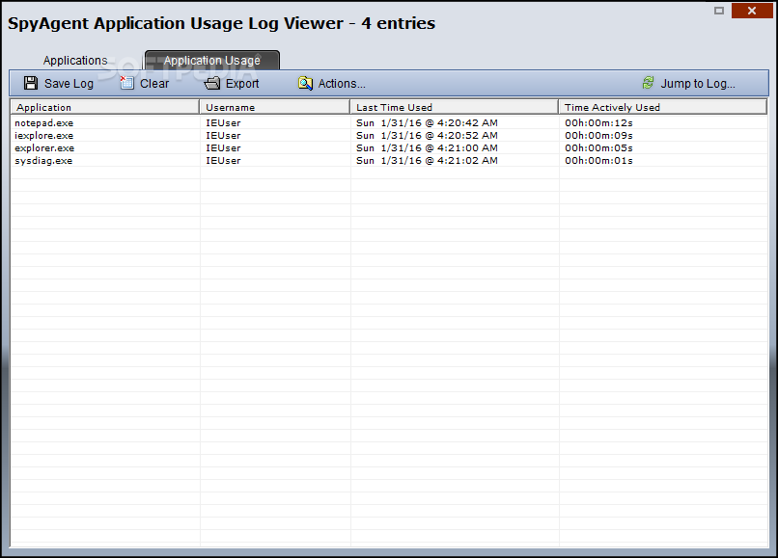Image resolution: width=778 pixels, height=558 pixels.
Task: Sort by Time Actively Used header
Action: [663, 107]
